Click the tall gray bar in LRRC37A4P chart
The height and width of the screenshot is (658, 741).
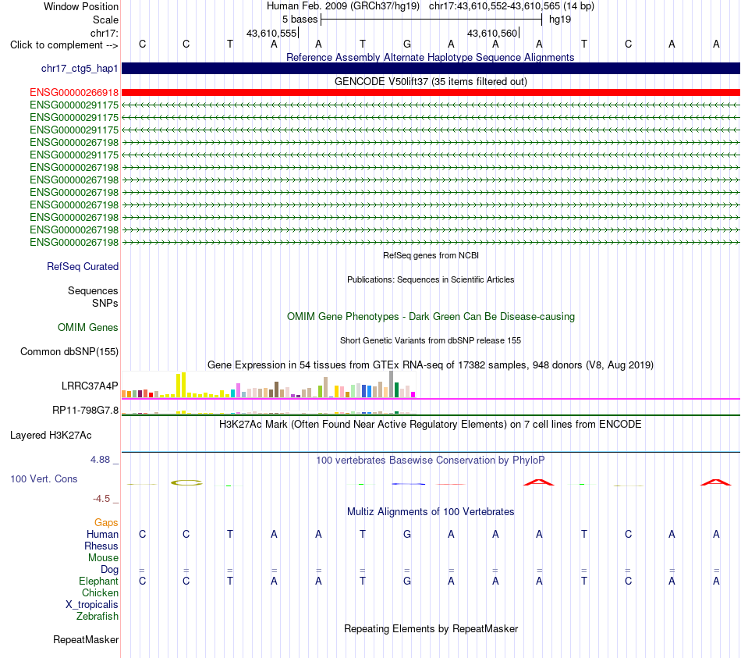pyautogui.click(x=392, y=384)
